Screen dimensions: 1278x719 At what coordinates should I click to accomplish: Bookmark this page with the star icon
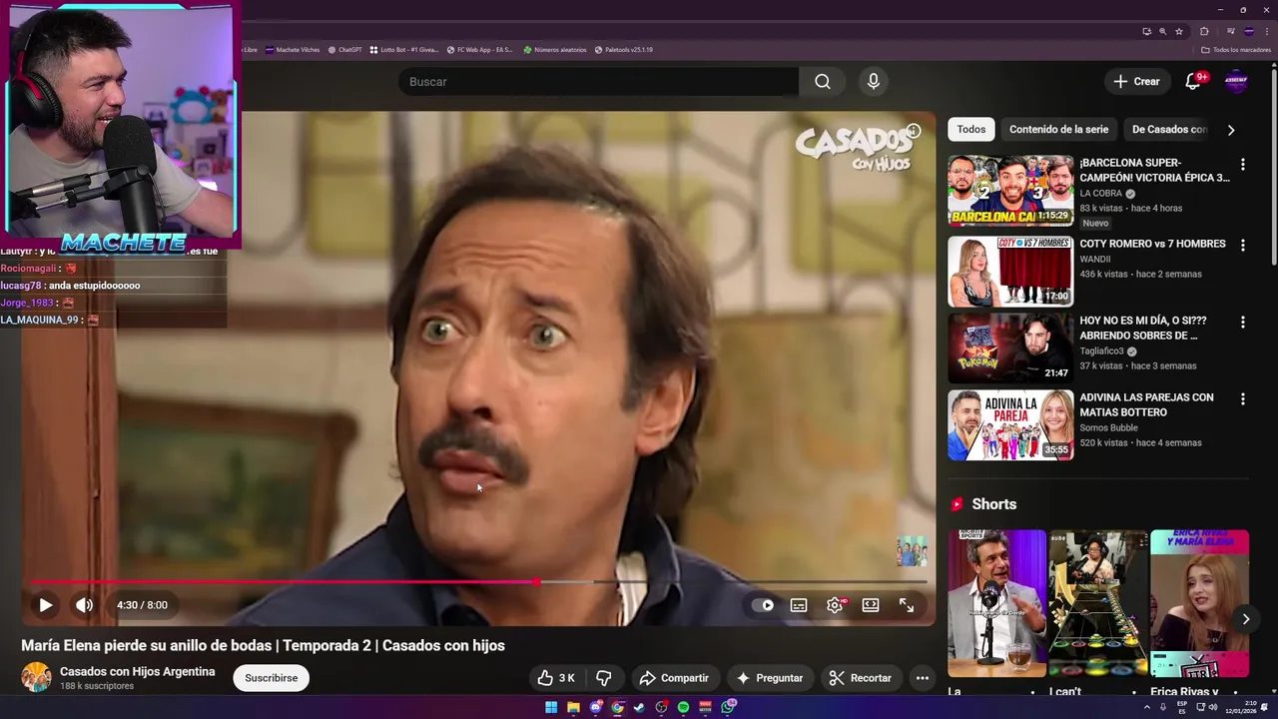(x=1179, y=31)
